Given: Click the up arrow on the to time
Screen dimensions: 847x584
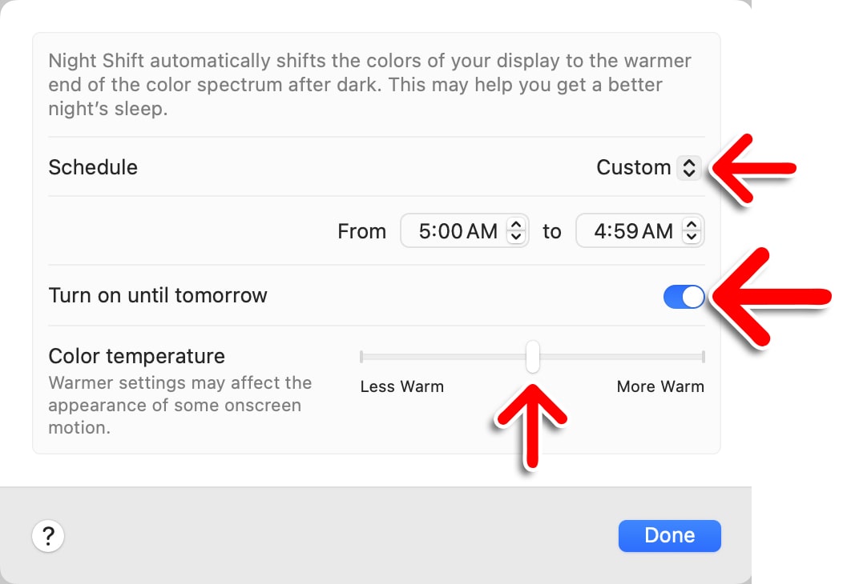Looking at the screenshot, I should pos(692,226).
